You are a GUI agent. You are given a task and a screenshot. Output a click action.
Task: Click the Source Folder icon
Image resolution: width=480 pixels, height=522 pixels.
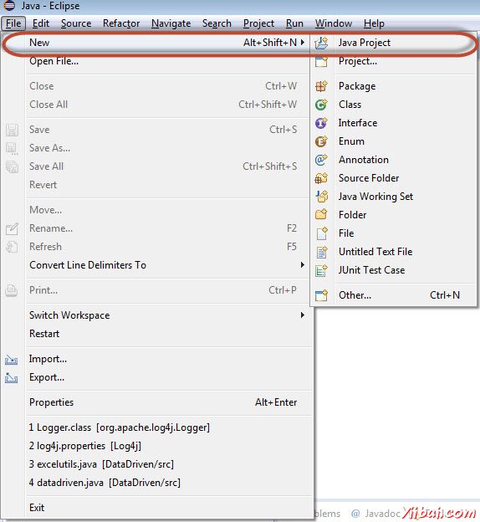[321, 178]
